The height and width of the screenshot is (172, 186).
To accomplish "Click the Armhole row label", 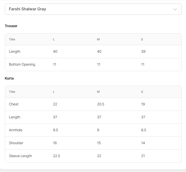I will click(x=16, y=130).
